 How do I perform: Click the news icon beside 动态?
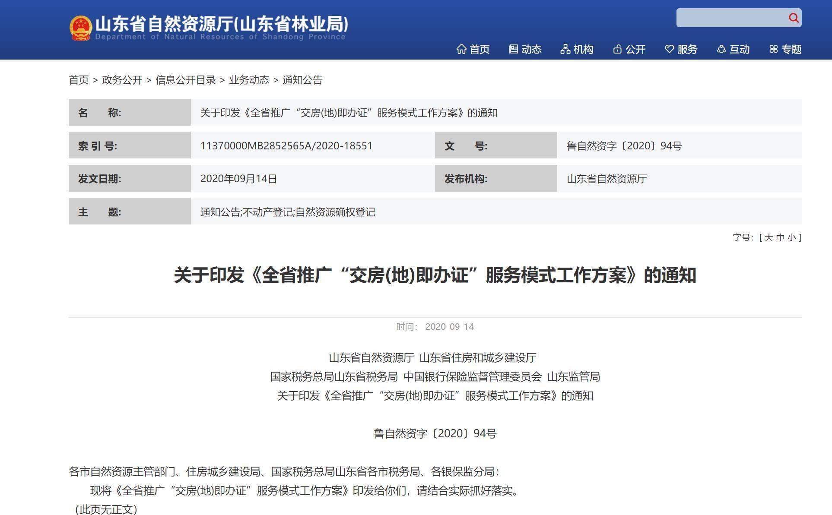click(x=513, y=49)
